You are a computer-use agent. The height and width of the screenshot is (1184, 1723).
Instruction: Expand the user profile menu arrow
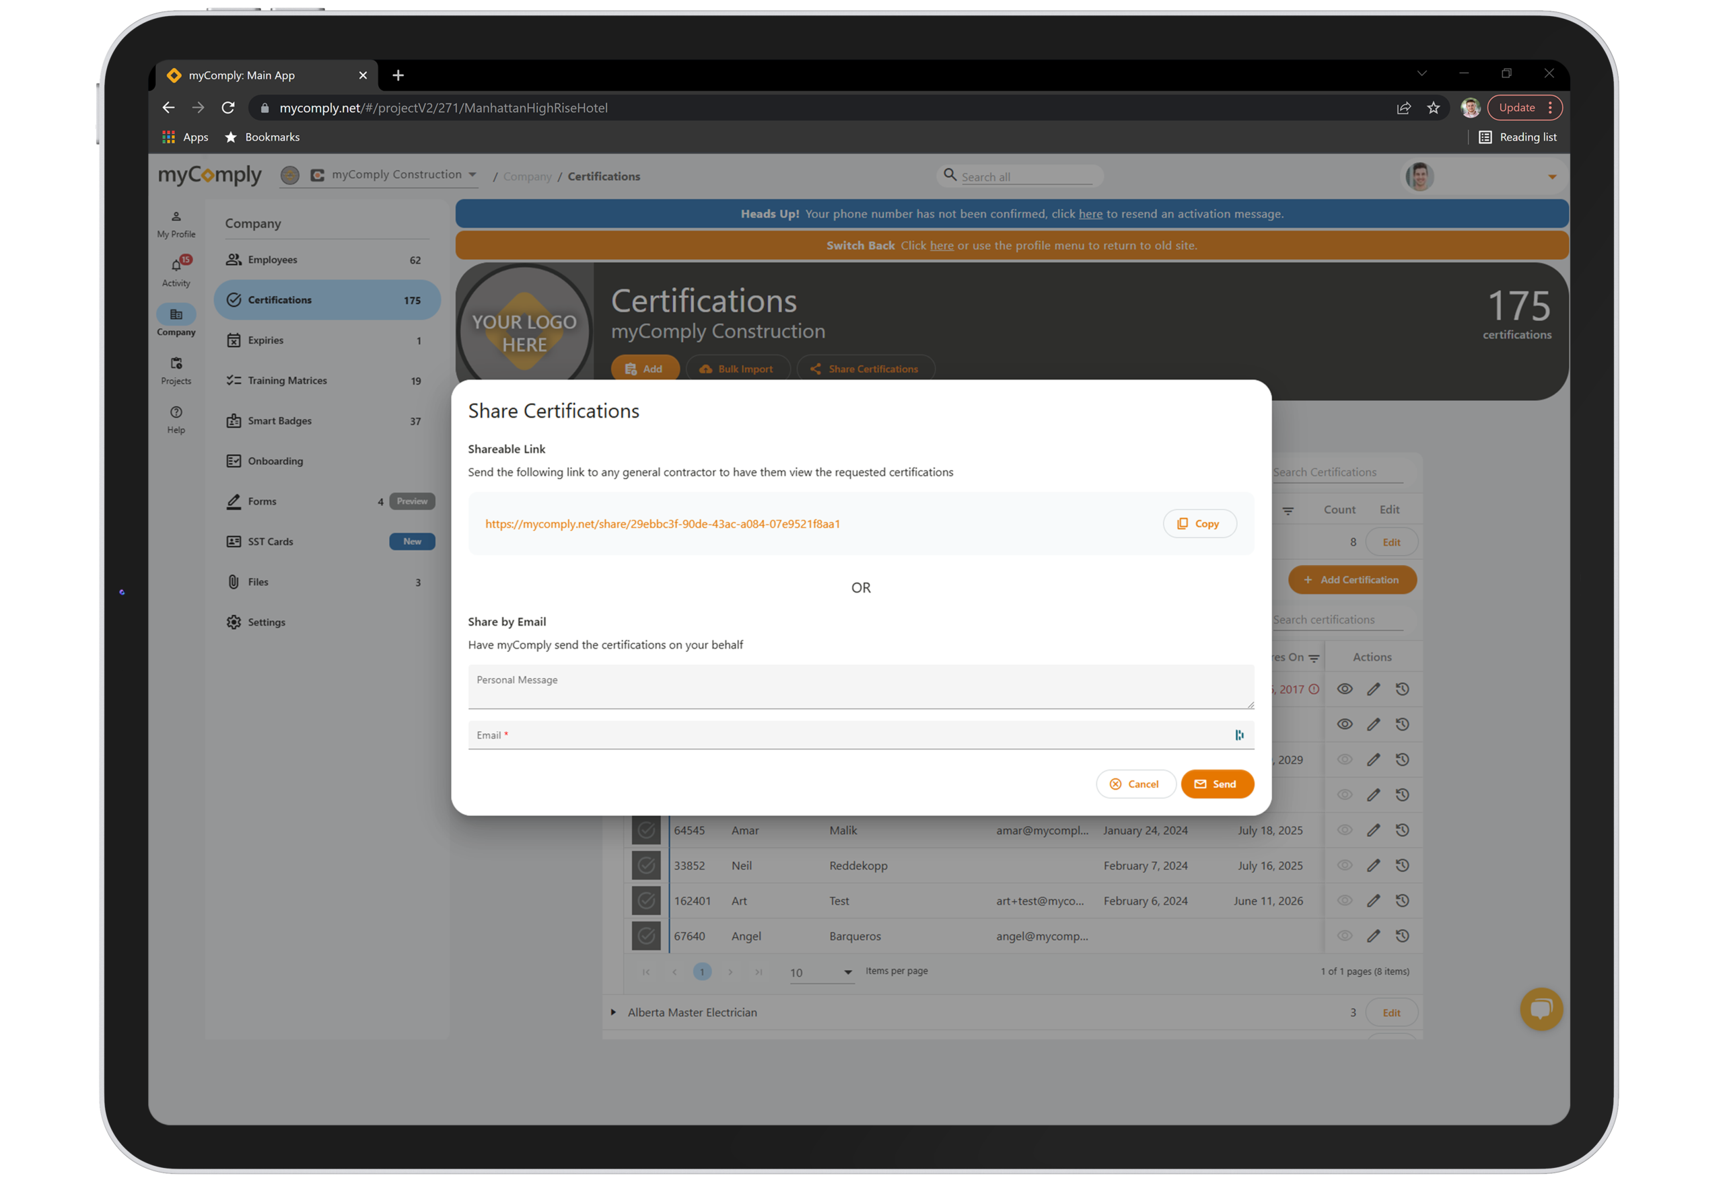coord(1551,176)
